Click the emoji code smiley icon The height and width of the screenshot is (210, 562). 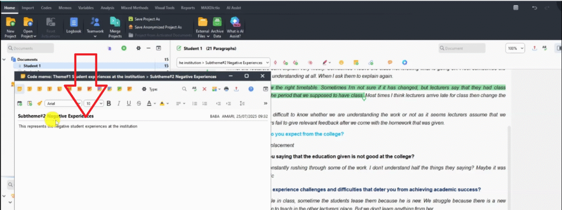tap(341, 63)
